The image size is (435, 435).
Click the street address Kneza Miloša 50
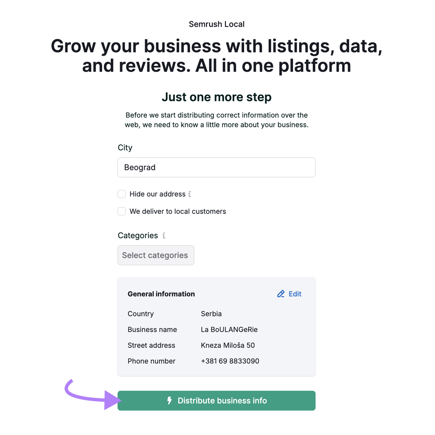[228, 345]
